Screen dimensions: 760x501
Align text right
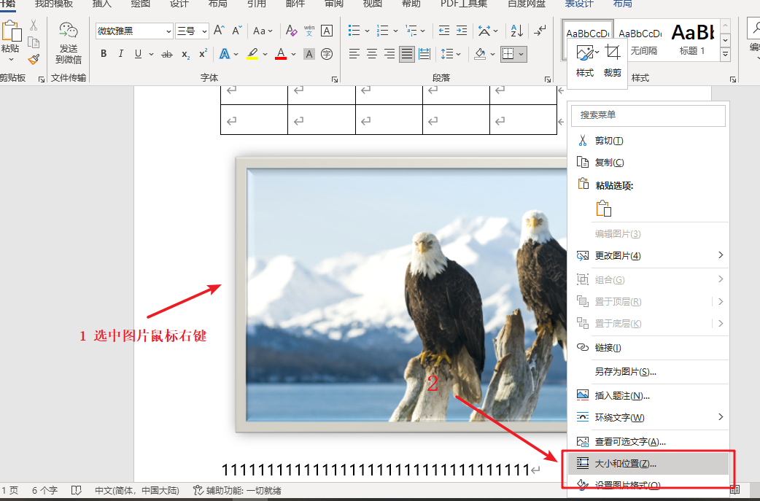pos(389,54)
